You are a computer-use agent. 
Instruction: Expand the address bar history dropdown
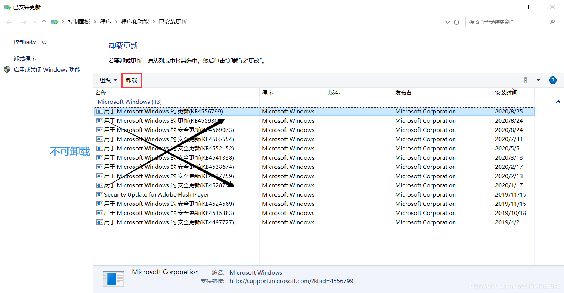tap(448, 22)
